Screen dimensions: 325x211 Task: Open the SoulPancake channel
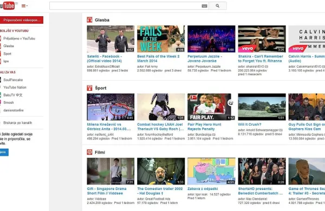coord(13,80)
